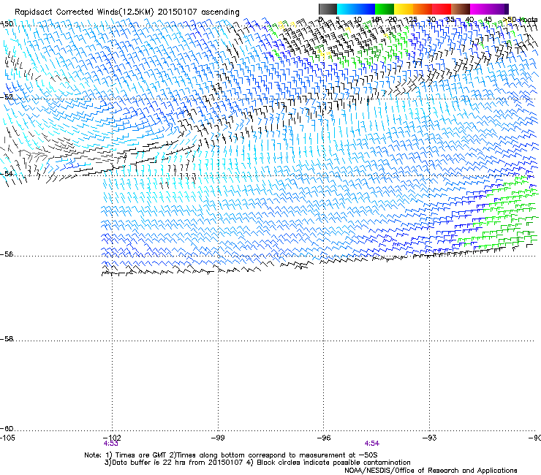Click the purple 4:53 time marker

point(110,444)
